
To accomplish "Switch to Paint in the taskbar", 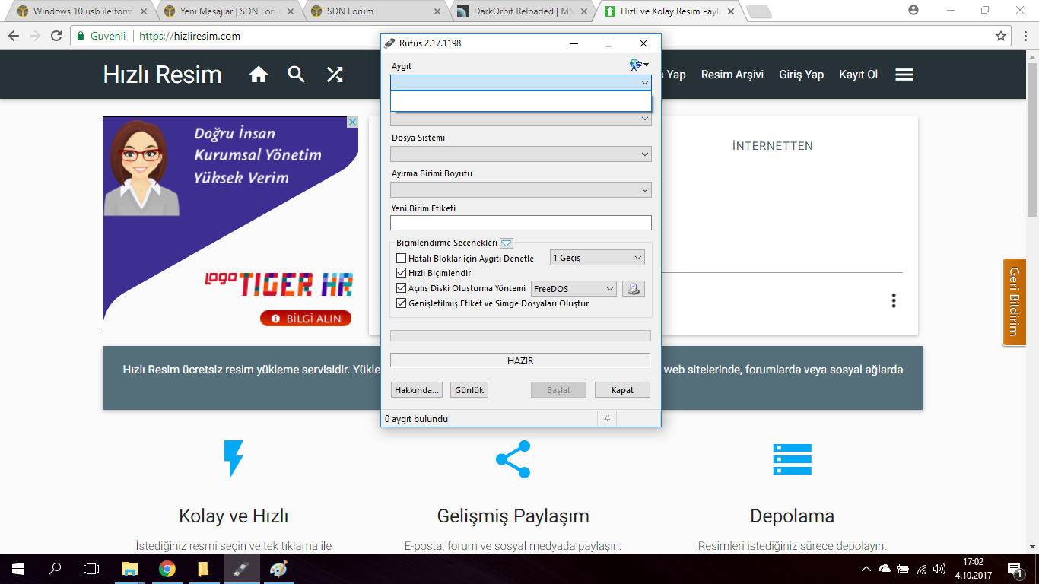I will point(279,569).
